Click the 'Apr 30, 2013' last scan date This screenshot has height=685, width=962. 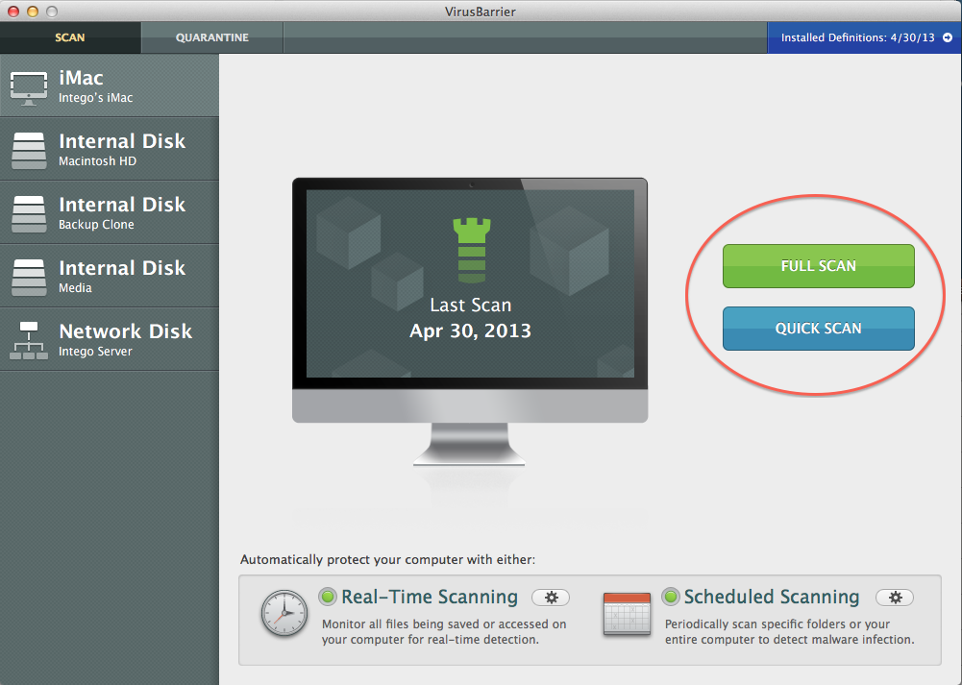(471, 331)
